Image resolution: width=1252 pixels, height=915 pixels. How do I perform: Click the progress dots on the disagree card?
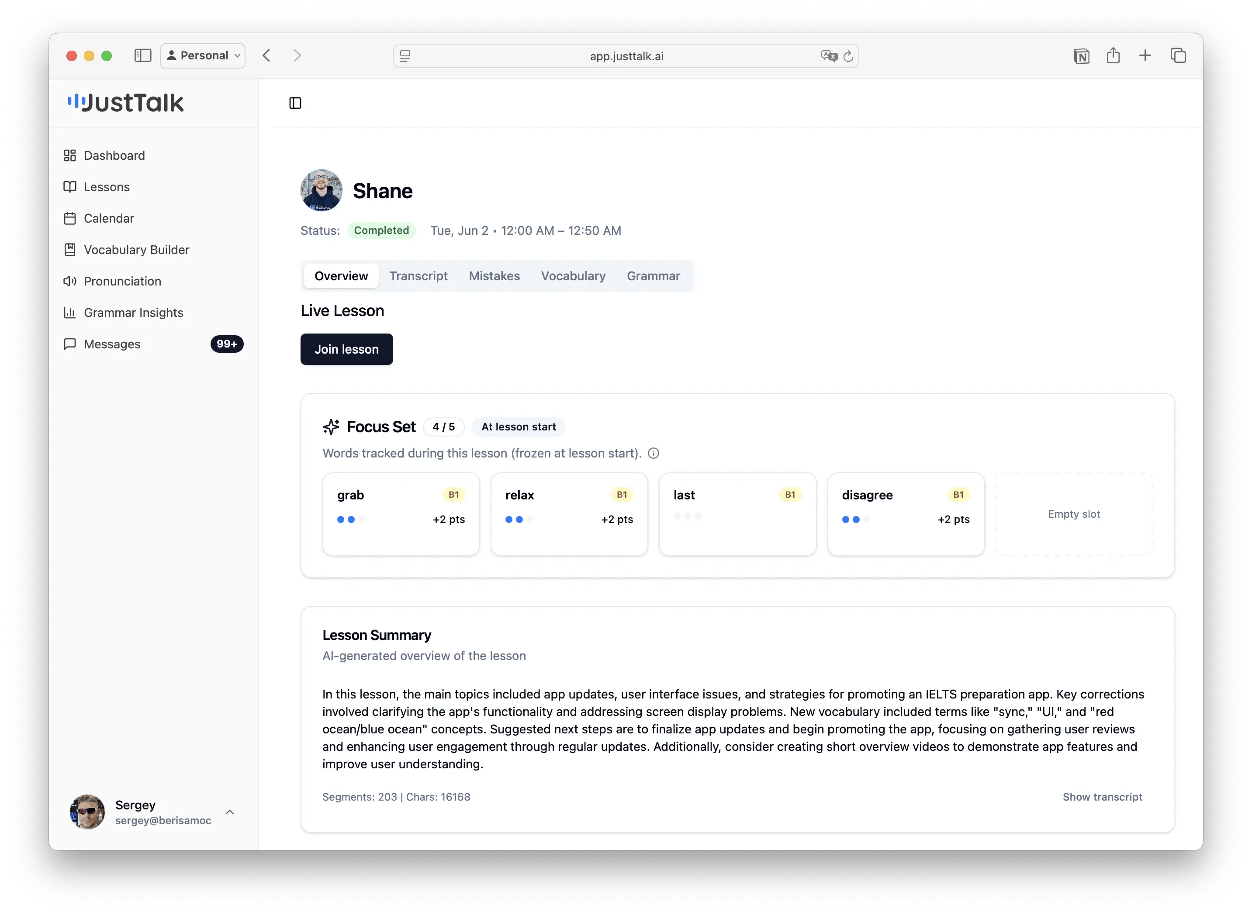pos(856,519)
